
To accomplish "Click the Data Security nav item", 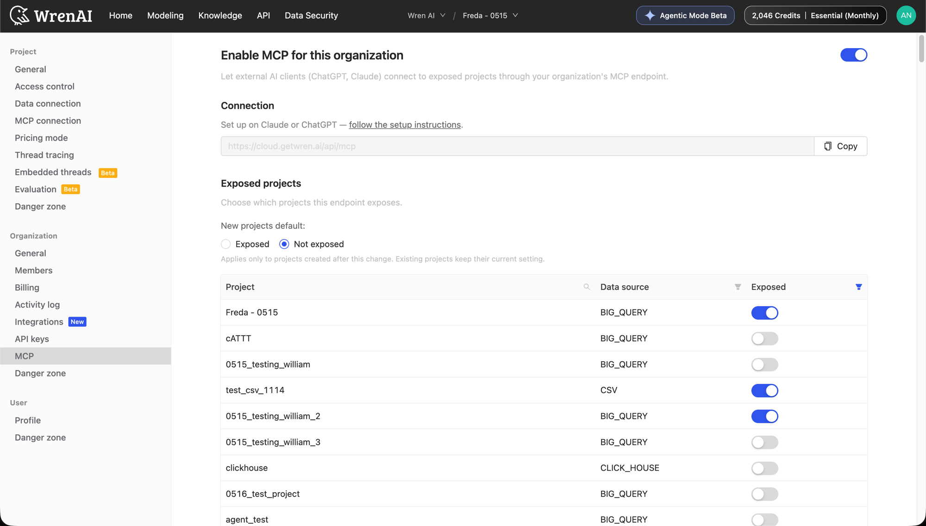I will 311,15.
